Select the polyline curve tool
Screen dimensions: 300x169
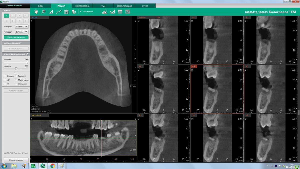click(x=59, y=12)
